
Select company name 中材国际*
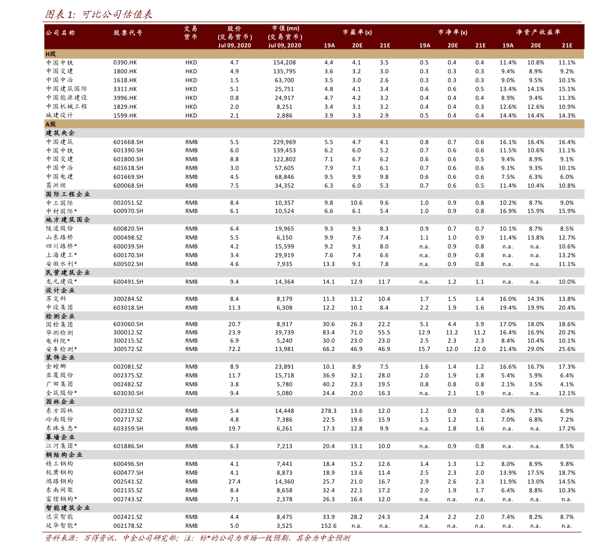pyautogui.click(x=61, y=211)
